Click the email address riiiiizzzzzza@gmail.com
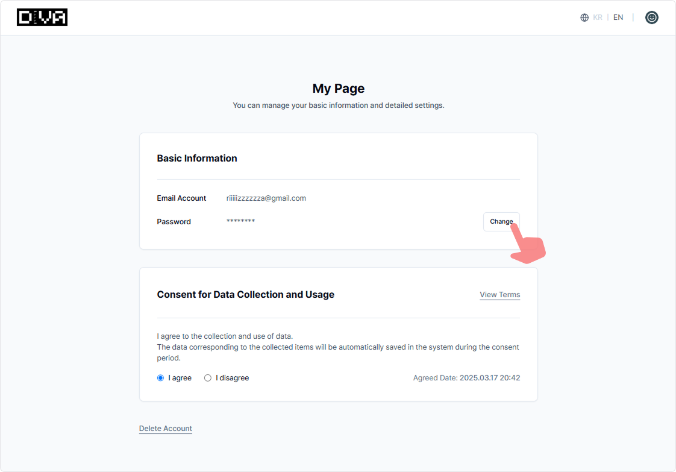 (266, 198)
